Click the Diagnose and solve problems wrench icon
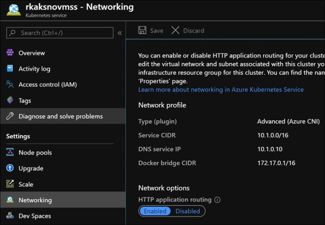The width and height of the screenshot is (325, 225). [10, 116]
